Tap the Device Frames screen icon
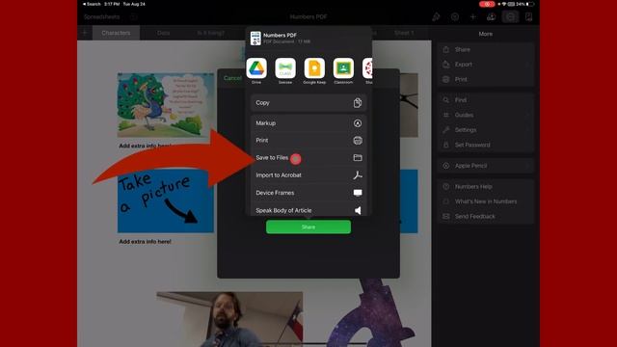This screenshot has width=617, height=347. pos(358,193)
